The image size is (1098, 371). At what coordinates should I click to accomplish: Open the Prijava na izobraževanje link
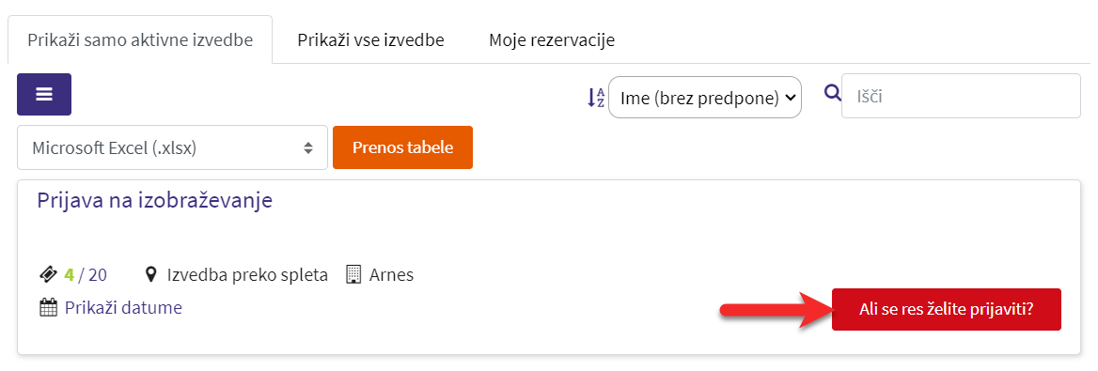154,201
